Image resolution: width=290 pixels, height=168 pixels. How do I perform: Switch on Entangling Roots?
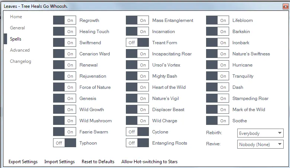[137, 143]
